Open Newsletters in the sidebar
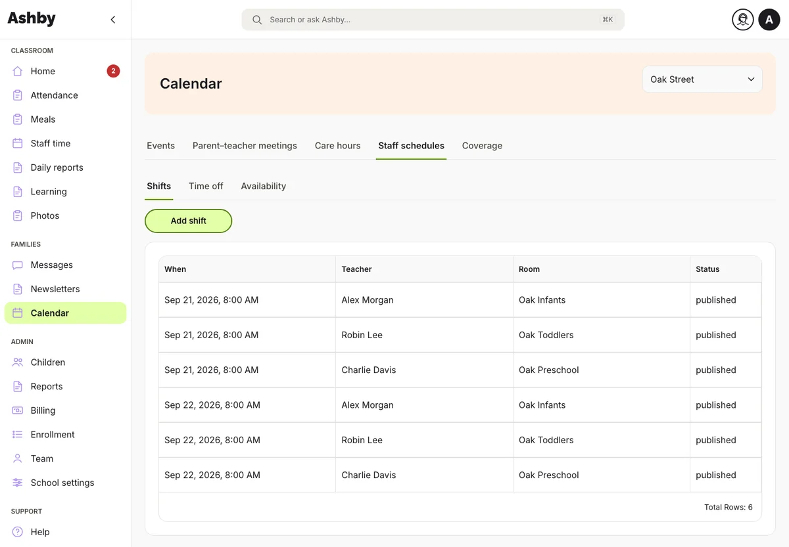Screen dimensions: 789x547 [x=65, y=289]
